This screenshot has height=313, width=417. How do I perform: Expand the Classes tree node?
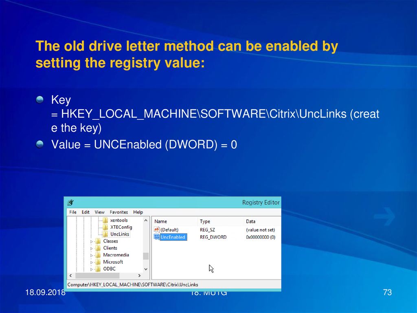pos(92,242)
